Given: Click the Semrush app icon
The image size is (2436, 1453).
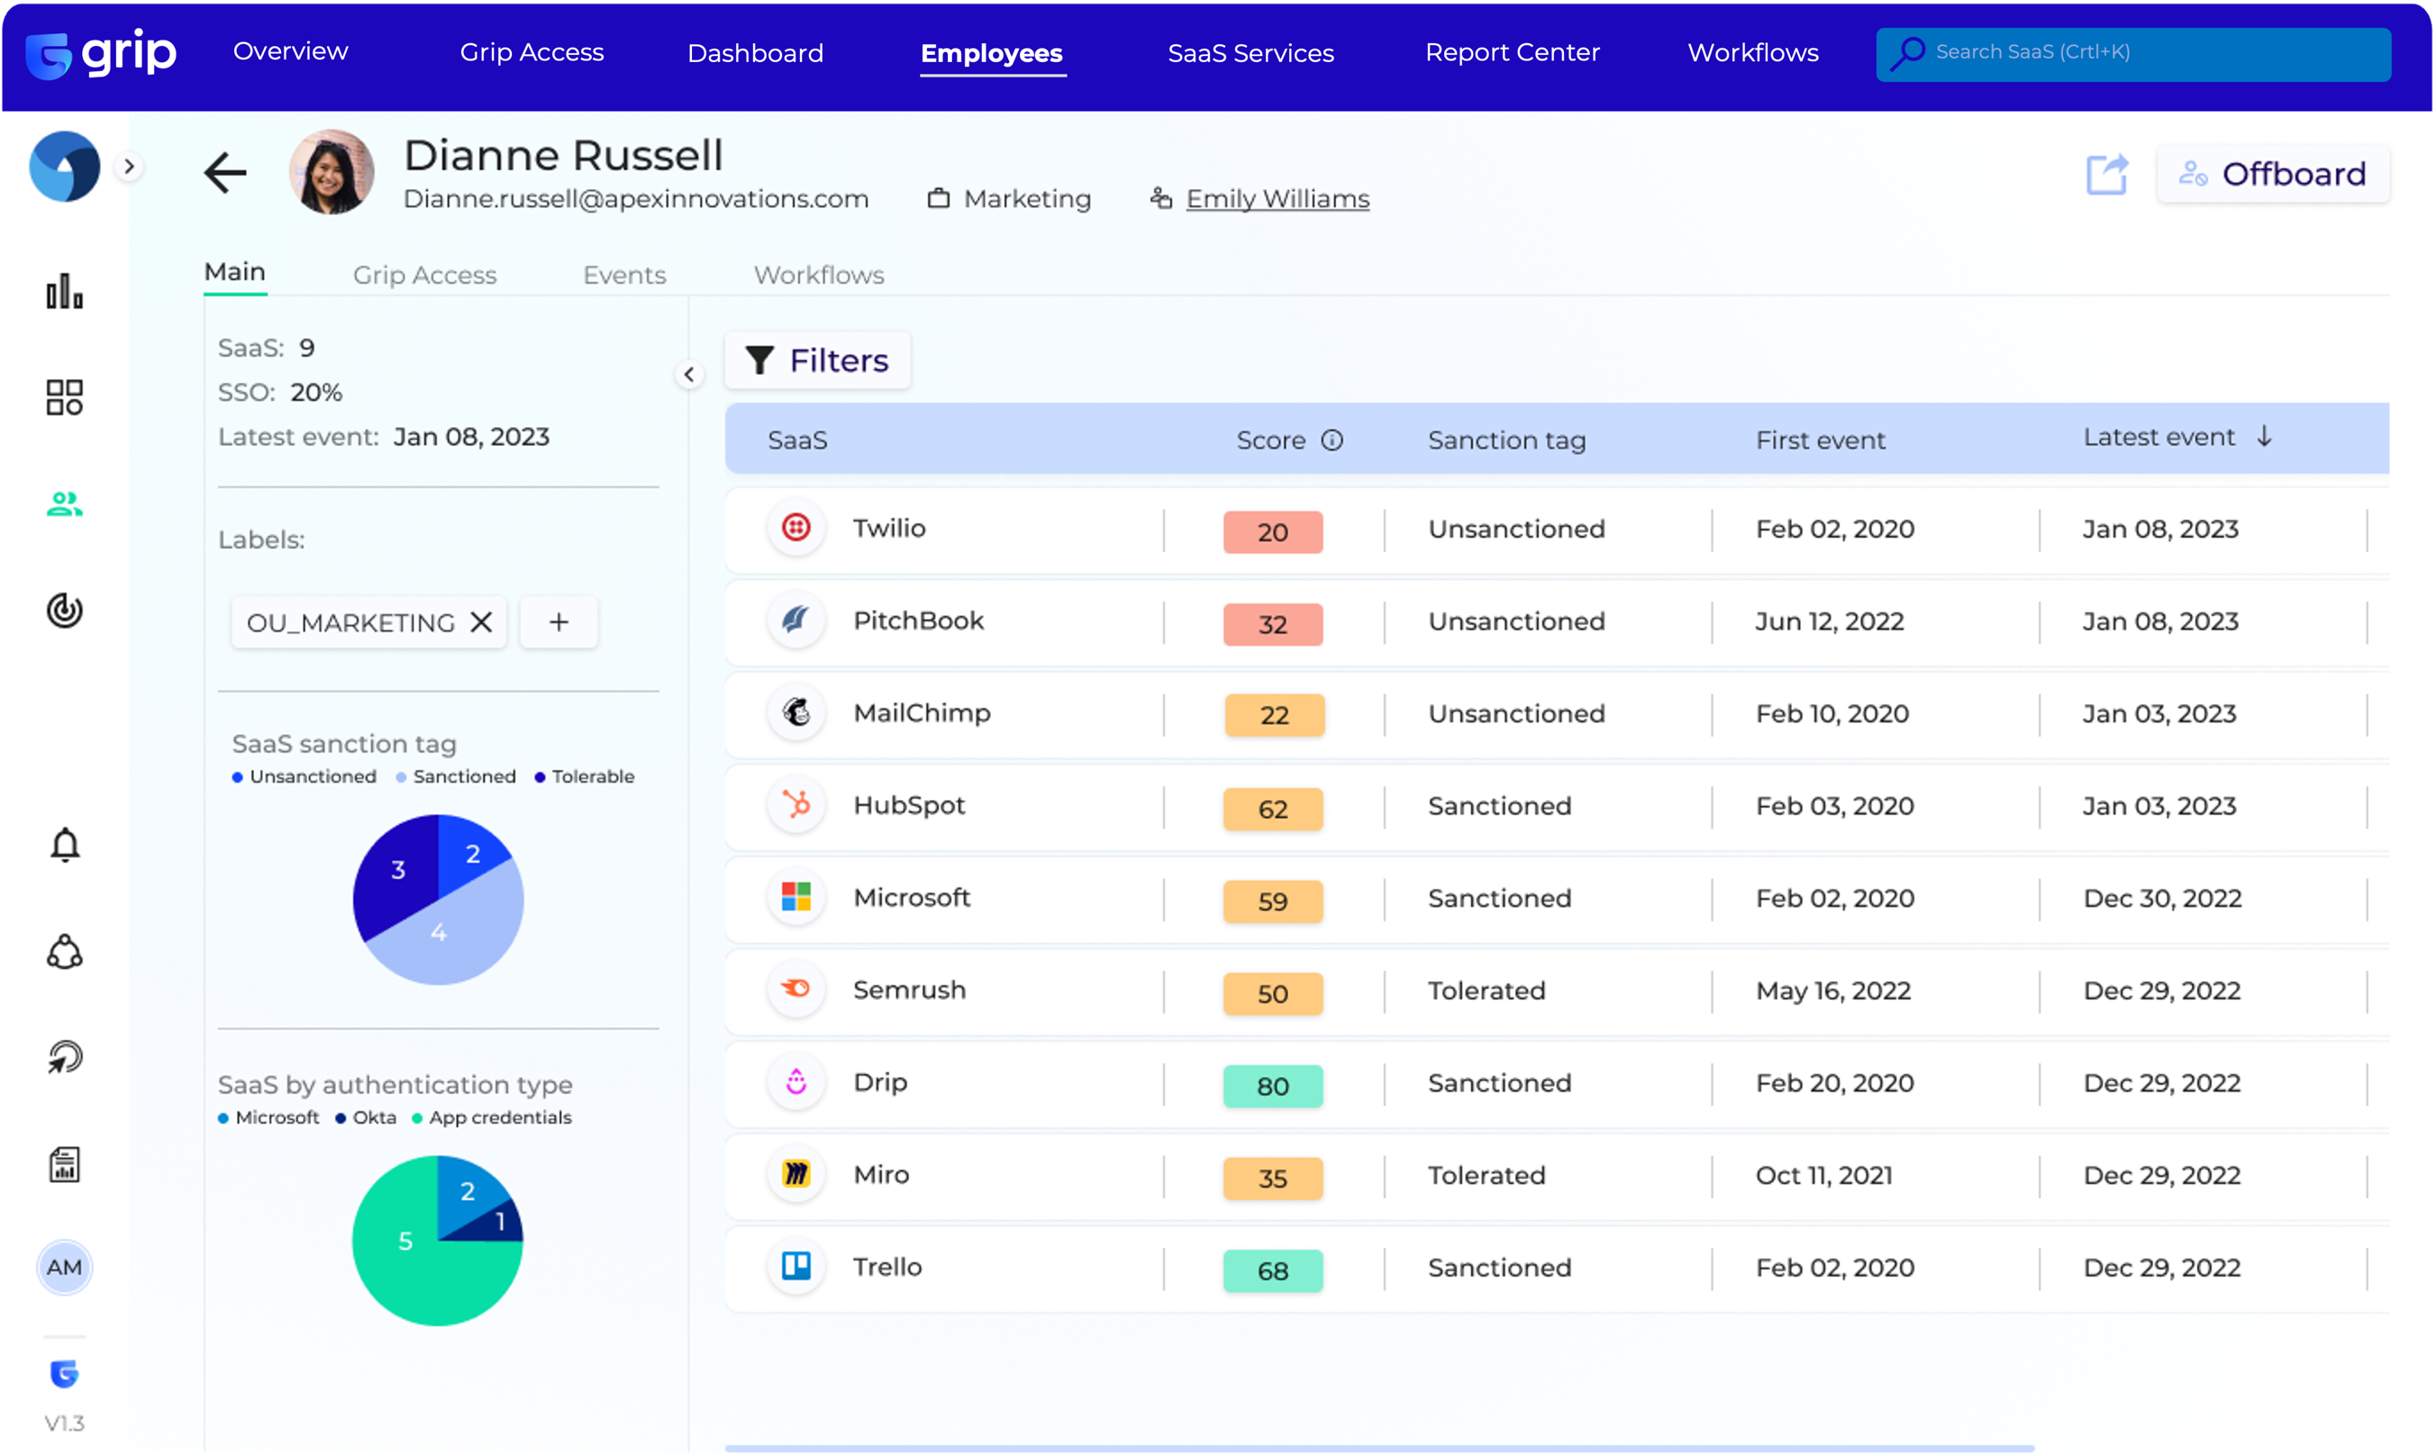Looking at the screenshot, I should [796, 989].
